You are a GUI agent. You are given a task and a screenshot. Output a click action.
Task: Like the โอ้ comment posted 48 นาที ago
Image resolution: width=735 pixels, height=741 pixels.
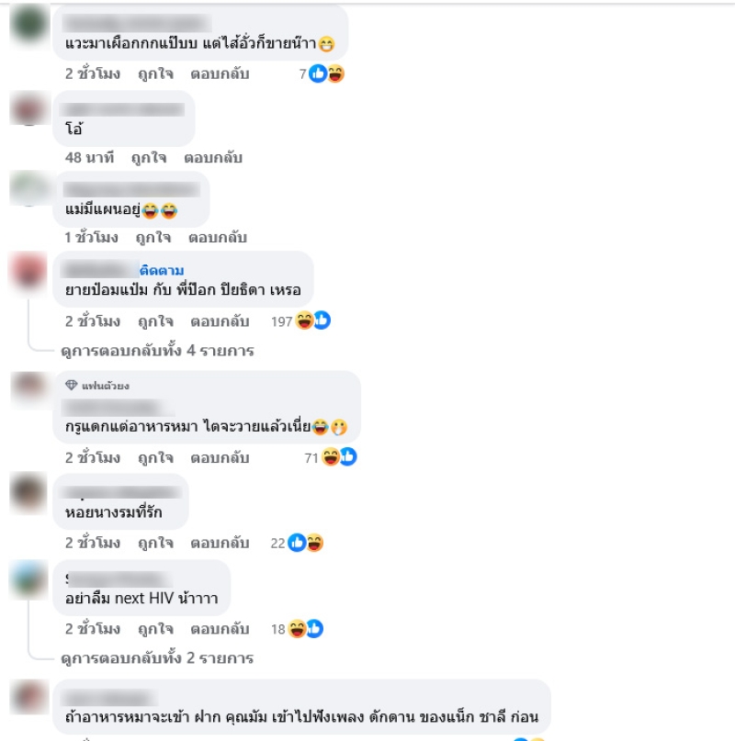coord(149,157)
